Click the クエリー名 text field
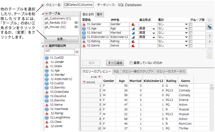 79,5
